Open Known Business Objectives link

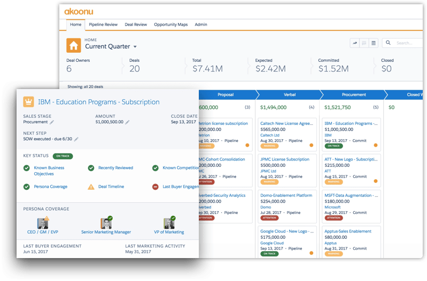pyautogui.click(x=49, y=171)
